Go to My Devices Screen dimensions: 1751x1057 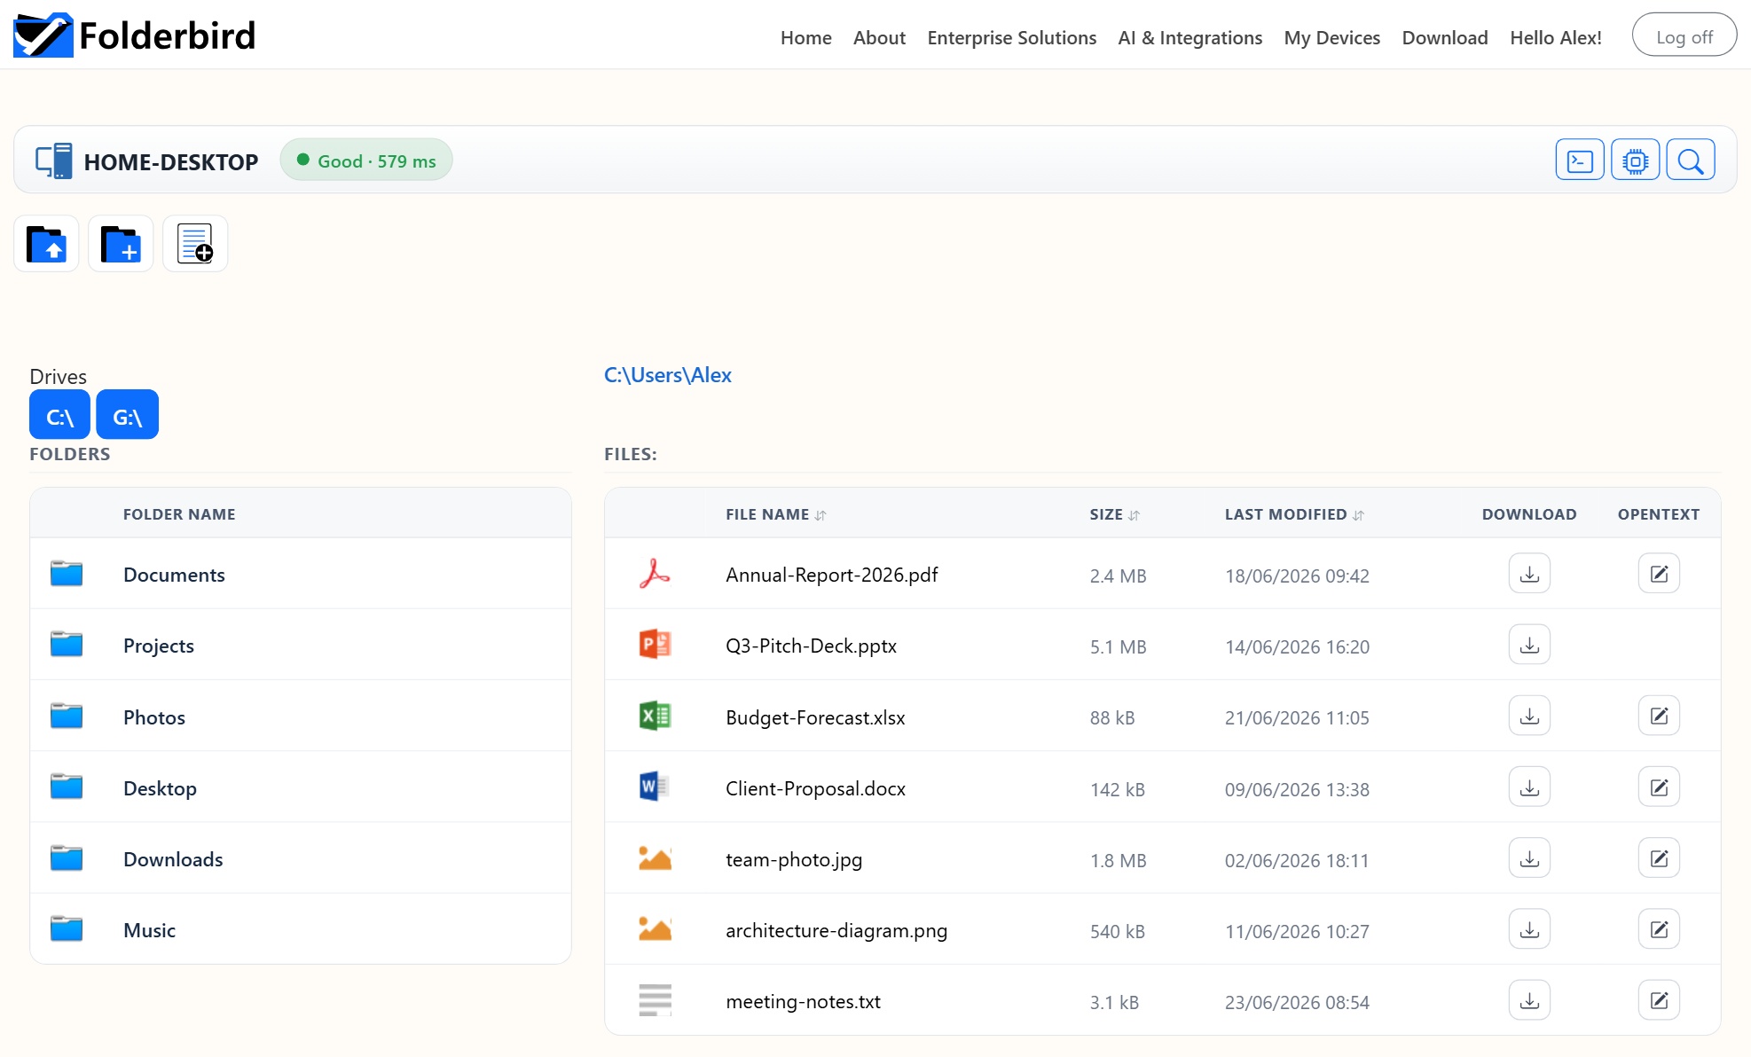pyautogui.click(x=1331, y=37)
